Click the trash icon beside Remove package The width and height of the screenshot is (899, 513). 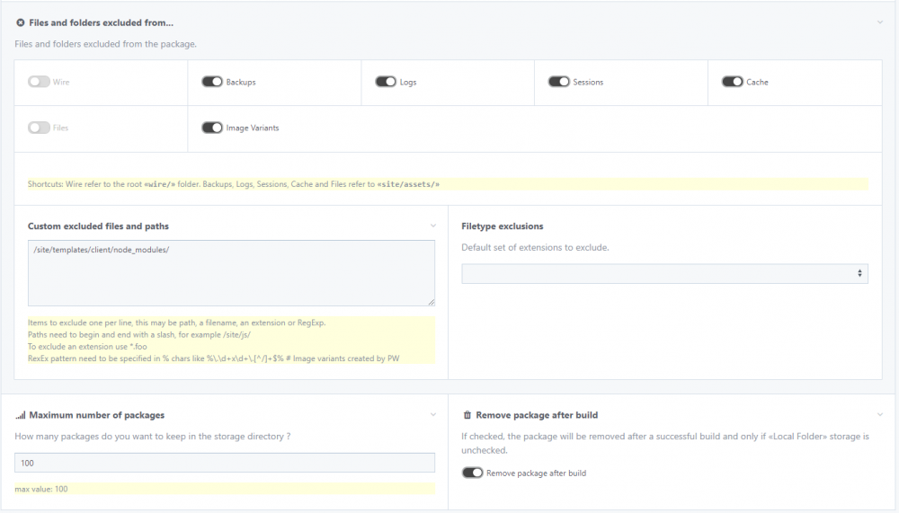(467, 415)
